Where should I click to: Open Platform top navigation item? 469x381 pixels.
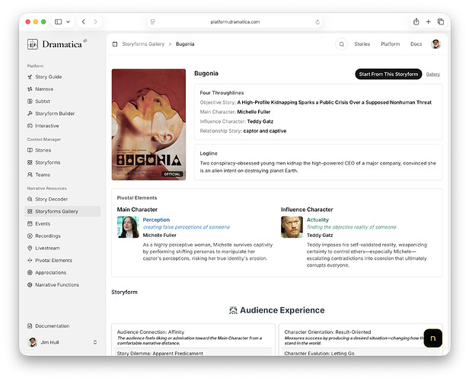(391, 44)
